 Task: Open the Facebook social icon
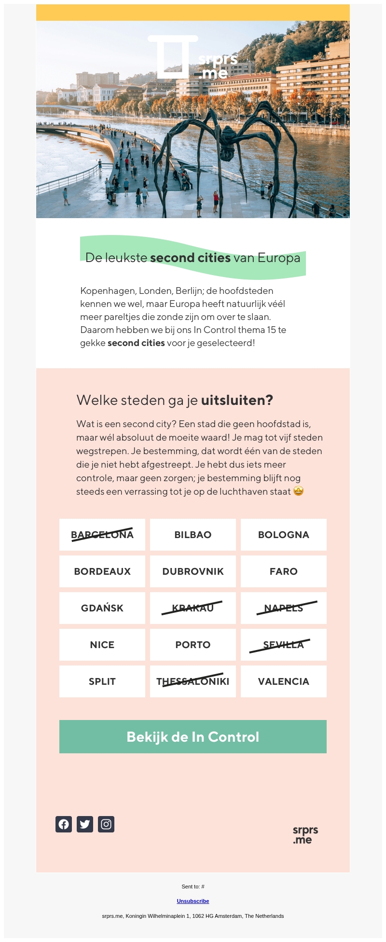pyautogui.click(x=64, y=824)
